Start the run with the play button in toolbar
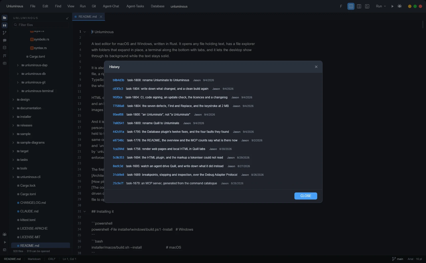The width and height of the screenshot is (426, 263). [x=393, y=6]
